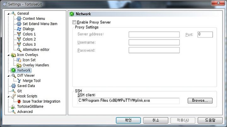Click the Port input field
Viewport: 227px width, 127px height.
pyautogui.click(x=205, y=35)
